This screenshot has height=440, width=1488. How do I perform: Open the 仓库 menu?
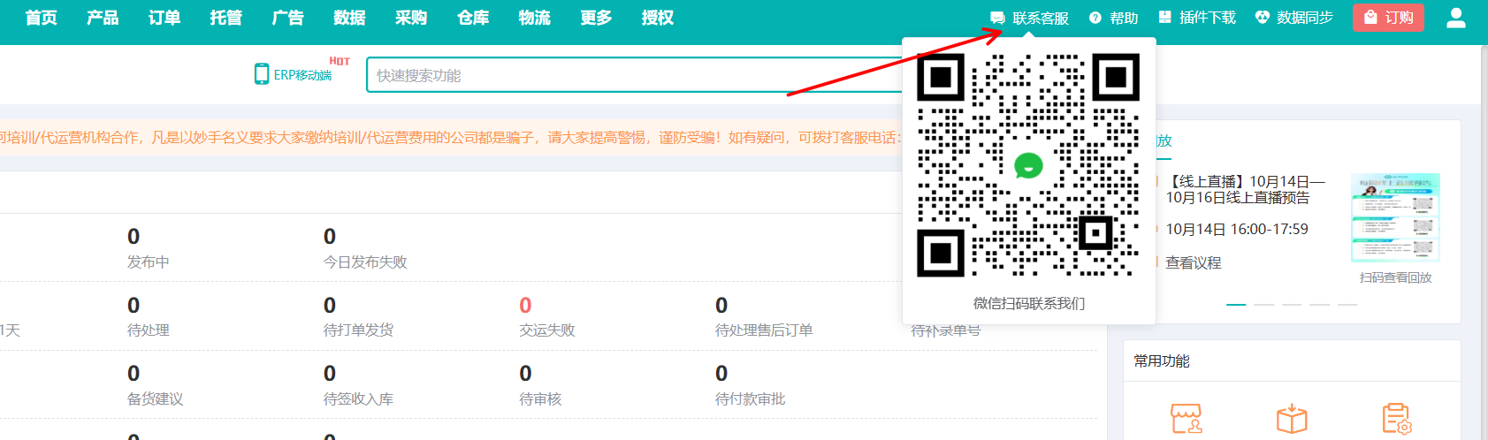coord(473,18)
